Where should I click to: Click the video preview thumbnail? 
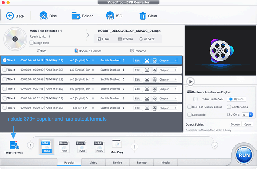[220, 50]
